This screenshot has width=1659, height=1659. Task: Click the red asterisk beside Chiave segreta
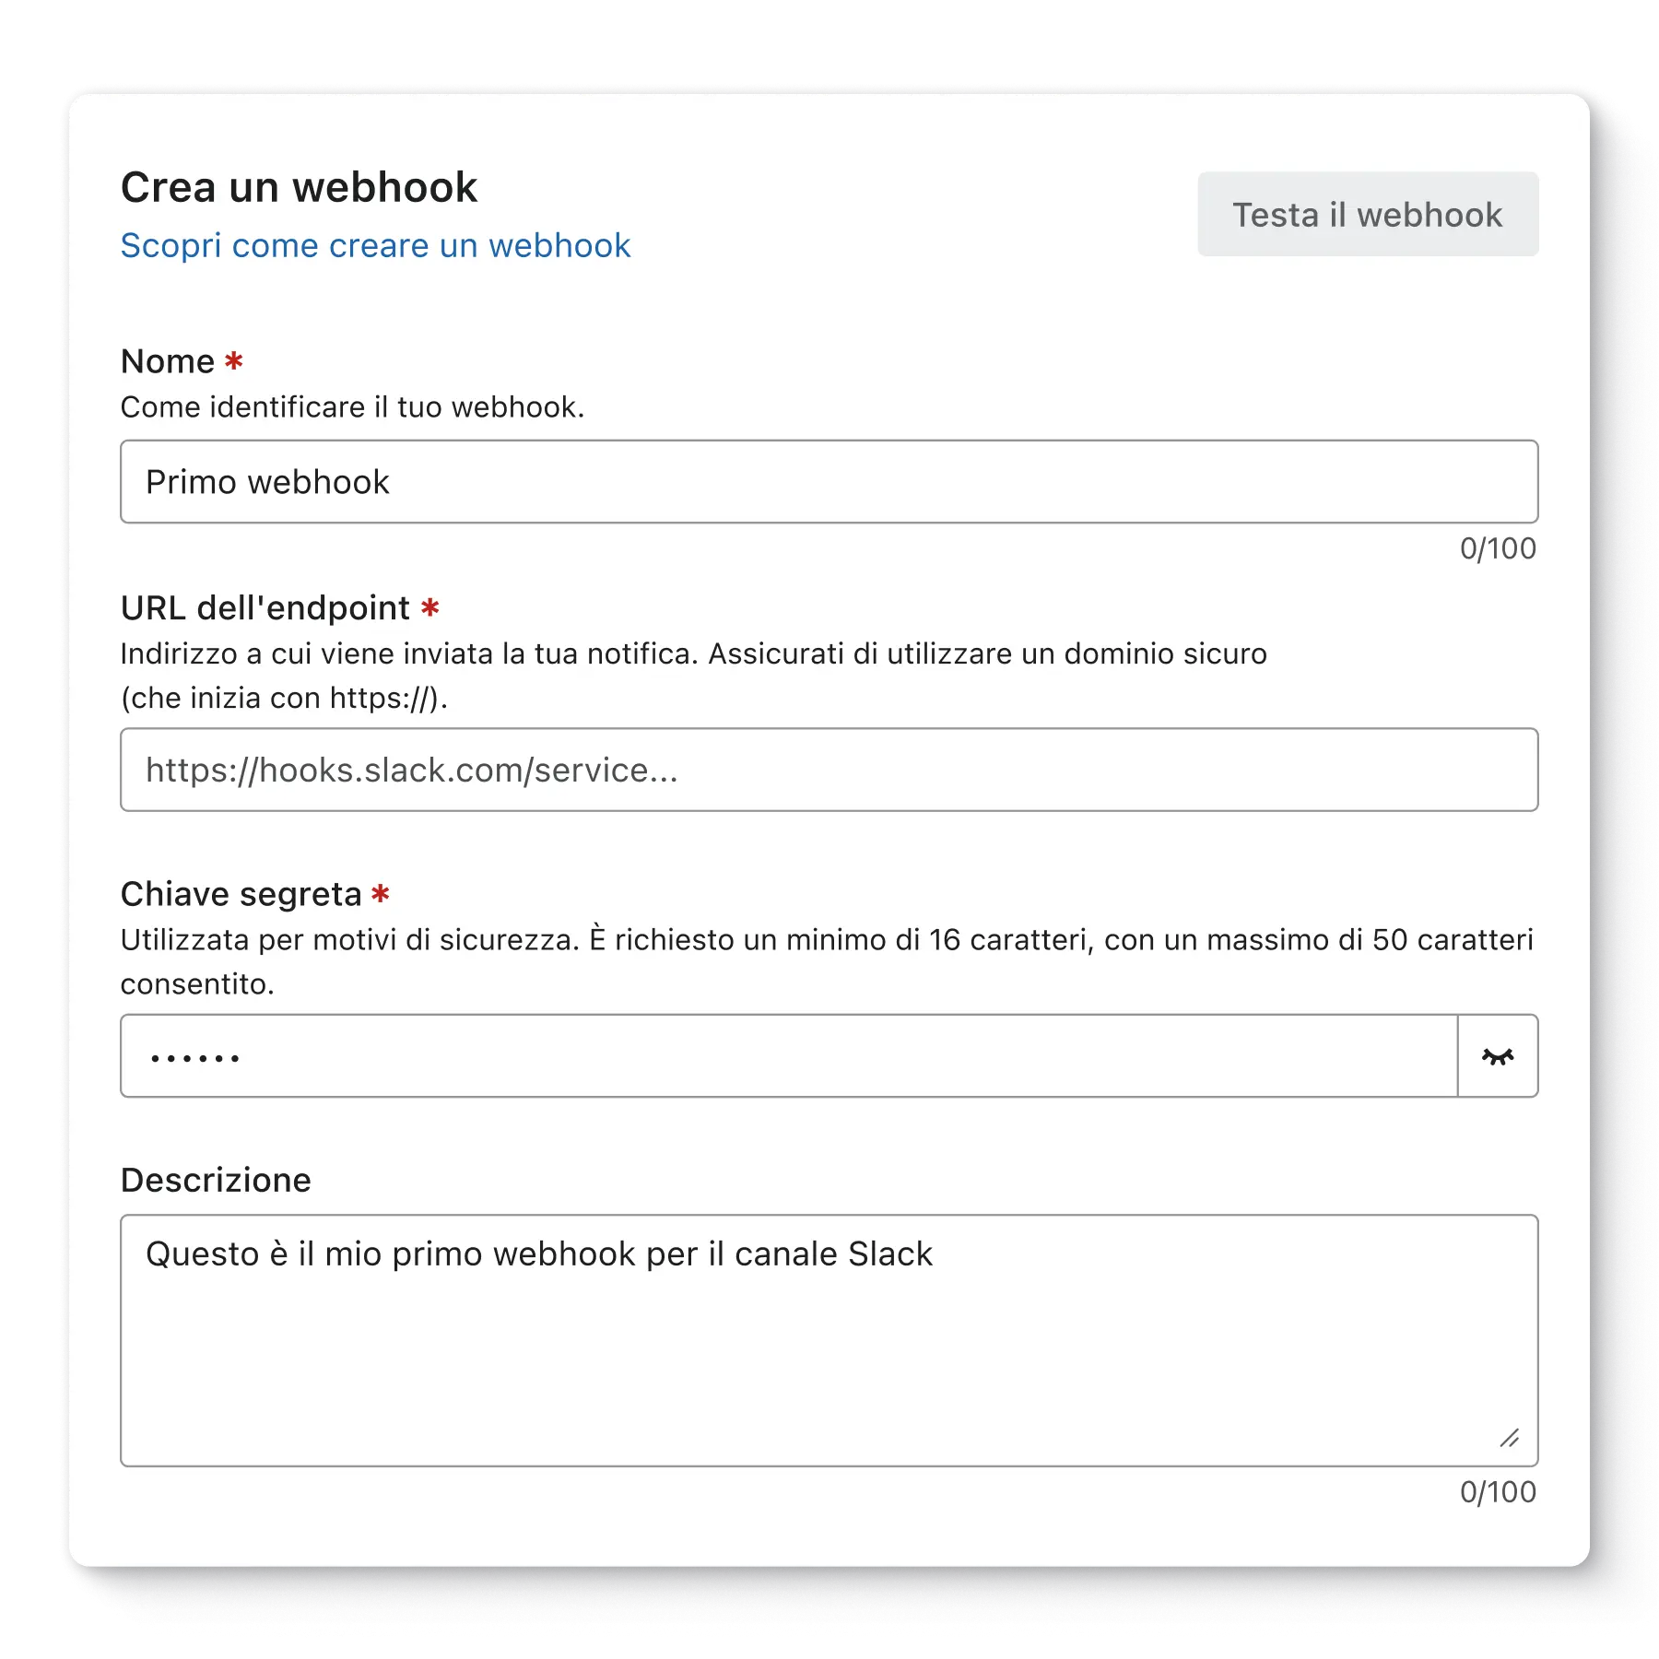pyautogui.click(x=381, y=892)
